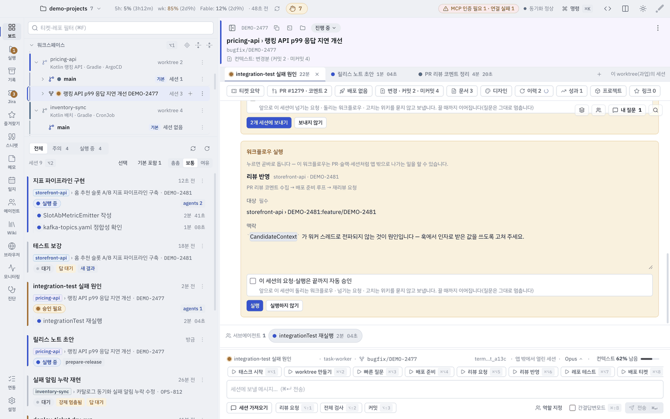670x419 pixels.
Task: Click the search icon beside 내 질문
Action: (x=656, y=110)
